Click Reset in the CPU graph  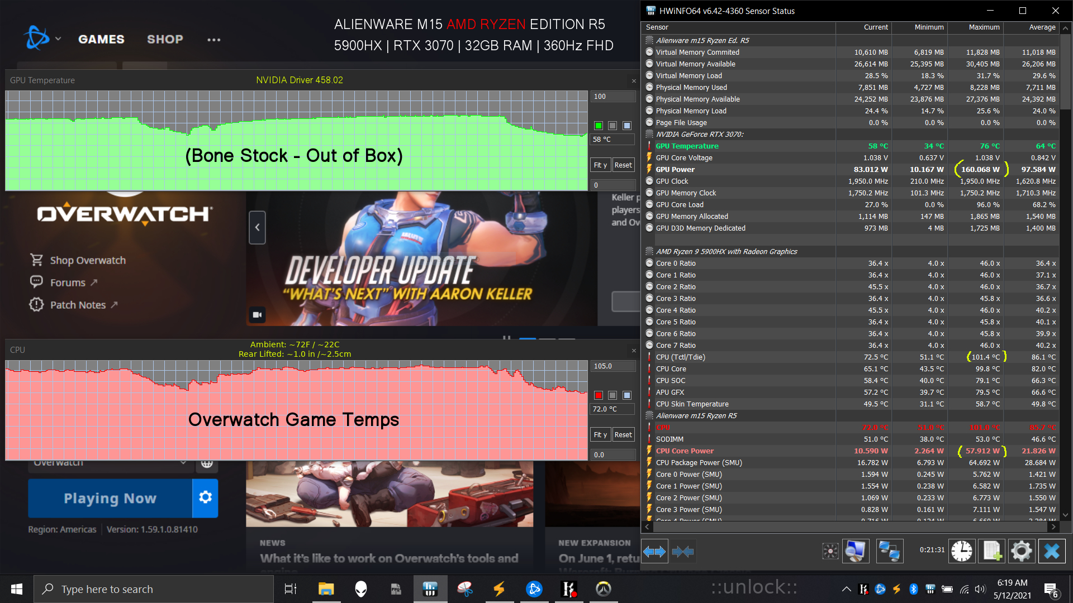coord(623,435)
